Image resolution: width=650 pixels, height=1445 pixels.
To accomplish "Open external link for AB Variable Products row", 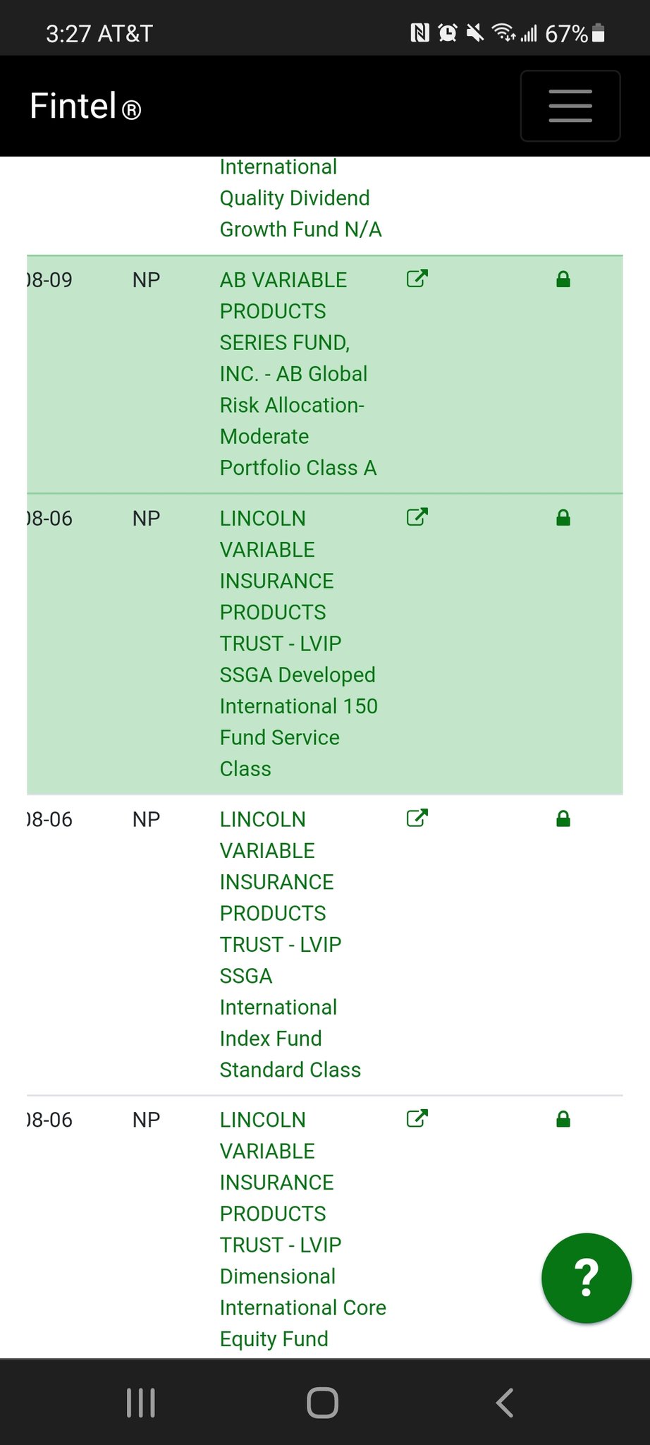I will click(417, 279).
